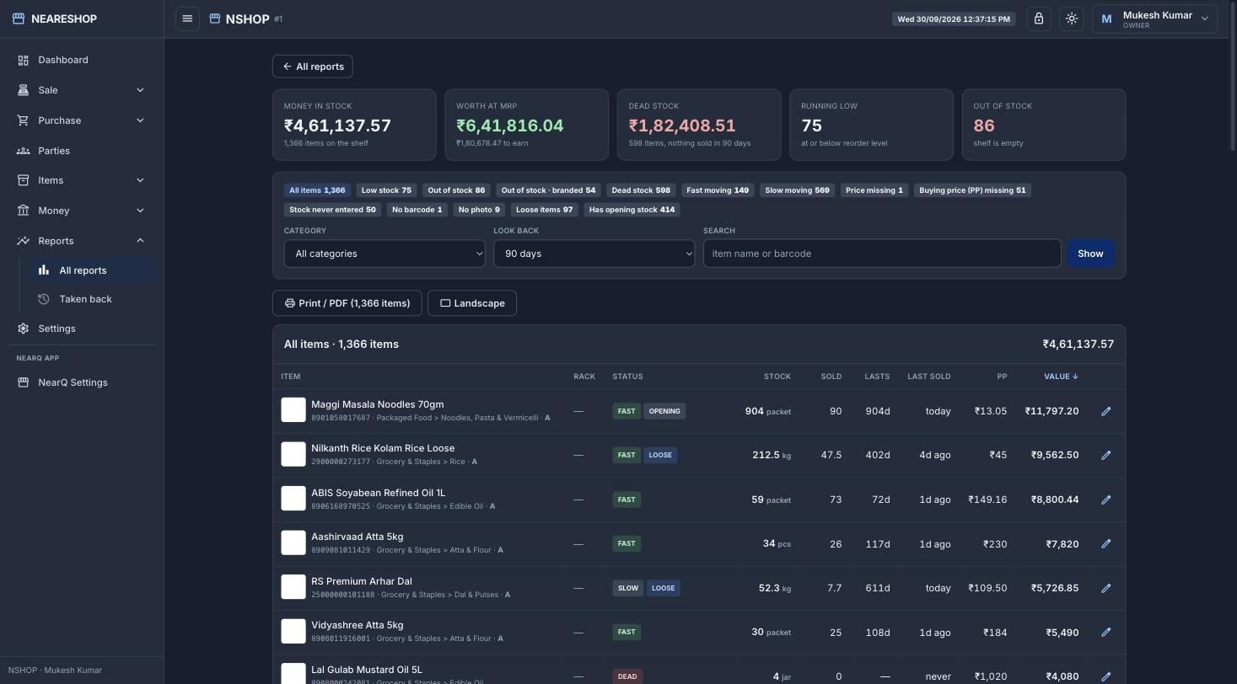1237x684 pixels.
Task: Click the NEARESHOP logo icon
Action: pyautogui.click(x=19, y=19)
